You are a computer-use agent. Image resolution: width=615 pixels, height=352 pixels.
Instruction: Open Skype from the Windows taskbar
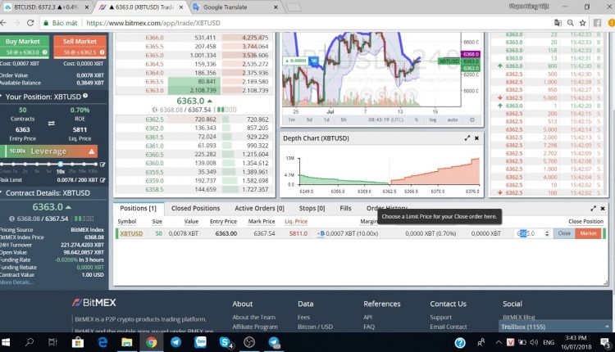[225, 343]
